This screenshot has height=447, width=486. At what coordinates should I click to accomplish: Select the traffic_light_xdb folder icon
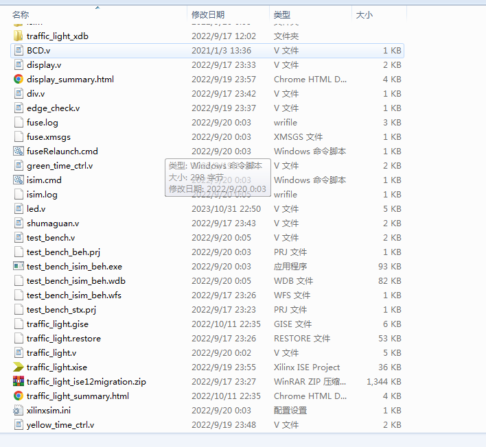(19, 36)
